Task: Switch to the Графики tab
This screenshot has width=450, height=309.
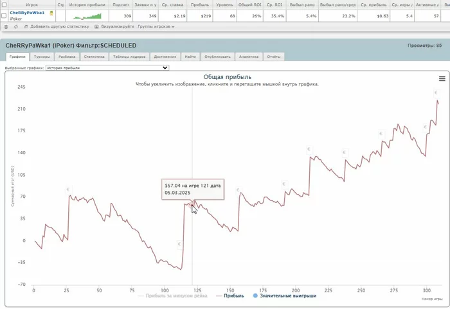Action: coord(17,57)
